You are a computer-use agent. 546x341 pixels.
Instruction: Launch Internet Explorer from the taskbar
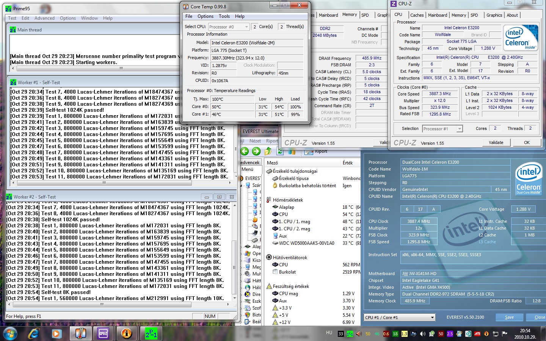(34, 333)
